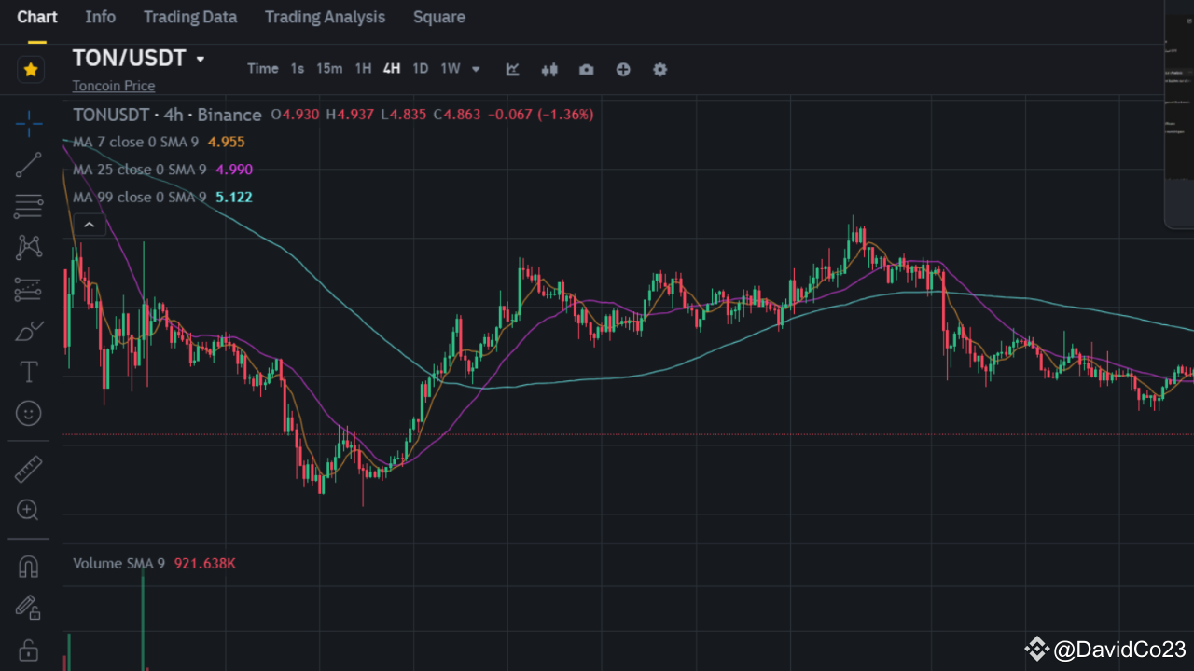Click the red dotted current price line
The height and width of the screenshot is (671, 1194).
coord(628,434)
